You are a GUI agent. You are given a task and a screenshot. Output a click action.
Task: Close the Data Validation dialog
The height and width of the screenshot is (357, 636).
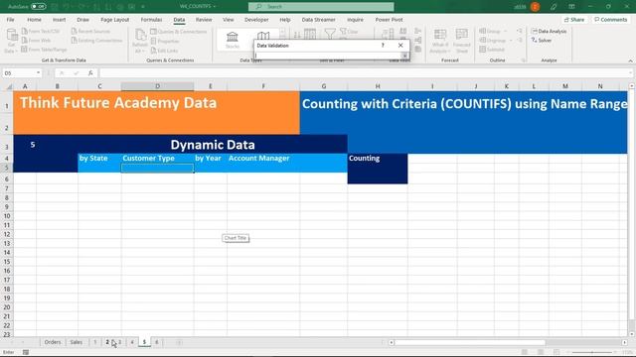tap(400, 46)
